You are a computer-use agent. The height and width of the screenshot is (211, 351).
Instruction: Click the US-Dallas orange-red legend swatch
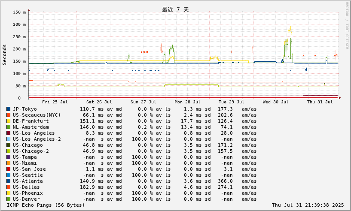[x=8, y=187]
